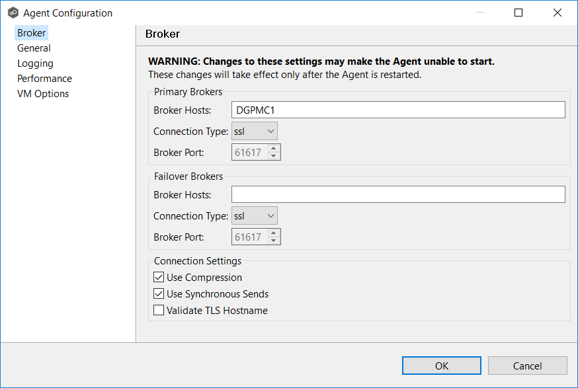Viewport: 578px width, 388px height.
Task: Select the General settings page
Action: coord(34,48)
